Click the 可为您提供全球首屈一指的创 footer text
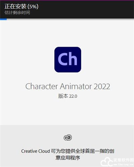Image resolution: width=134 pixels, height=167 pixels. tap(83, 151)
